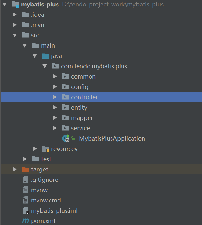
Task: Expand the target folder arrow
Action: (x=14, y=169)
